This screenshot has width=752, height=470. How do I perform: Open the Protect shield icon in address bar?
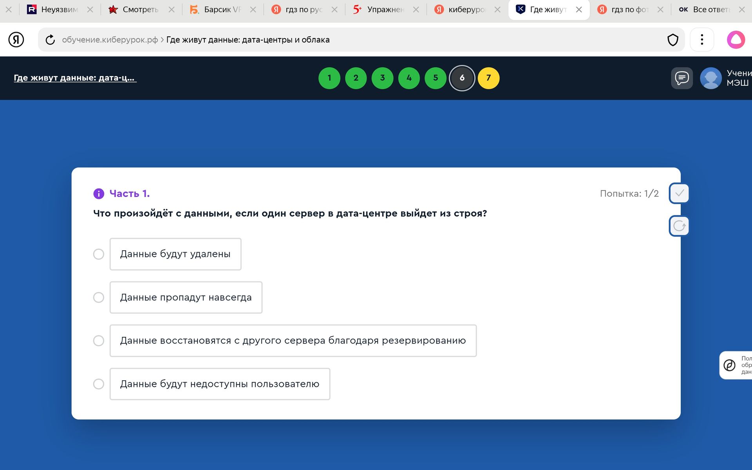(672, 40)
